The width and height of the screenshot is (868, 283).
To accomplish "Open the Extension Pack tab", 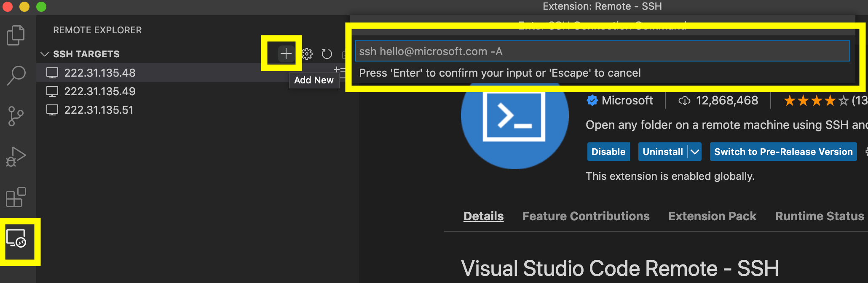I will pyautogui.click(x=712, y=216).
